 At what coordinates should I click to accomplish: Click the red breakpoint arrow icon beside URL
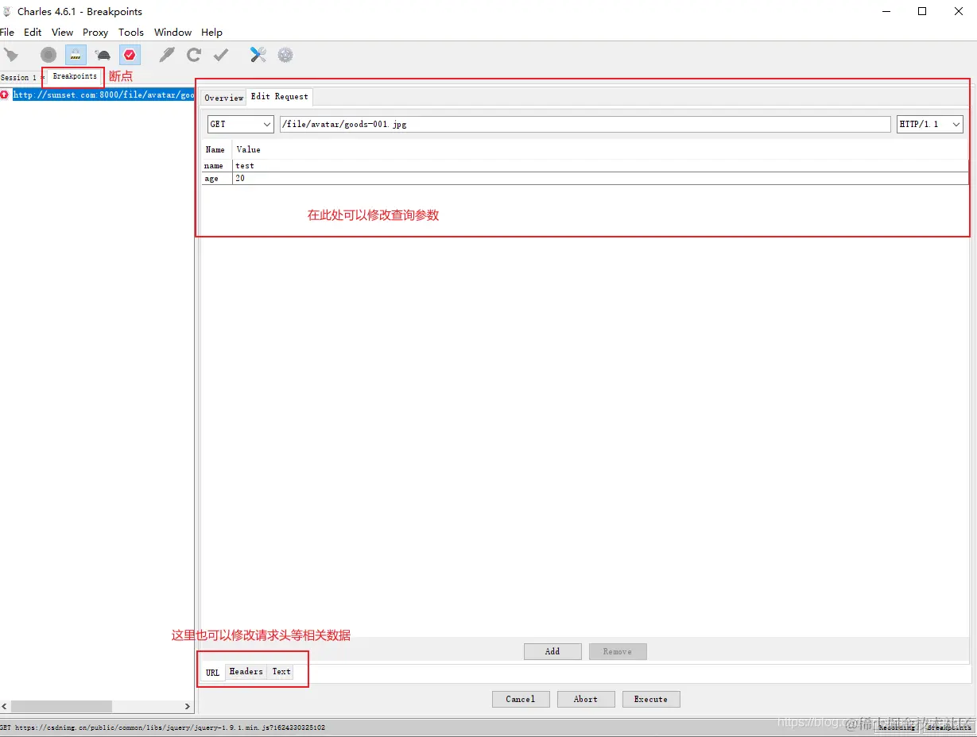[5, 95]
